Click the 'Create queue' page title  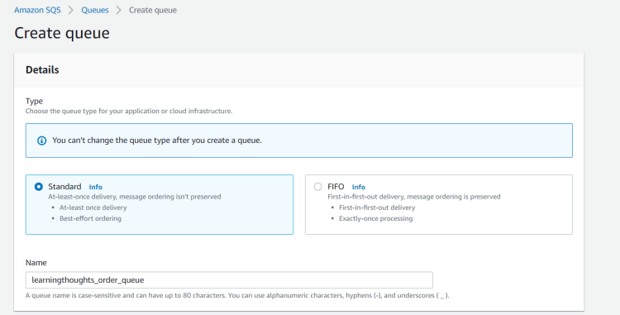(62, 33)
